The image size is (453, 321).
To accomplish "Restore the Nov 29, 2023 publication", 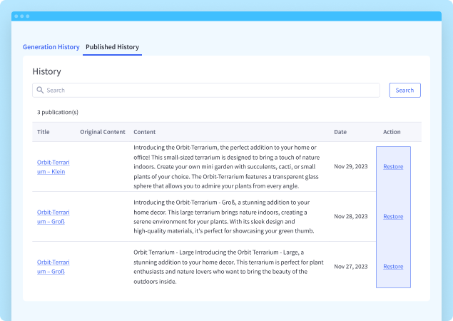I will (393, 167).
